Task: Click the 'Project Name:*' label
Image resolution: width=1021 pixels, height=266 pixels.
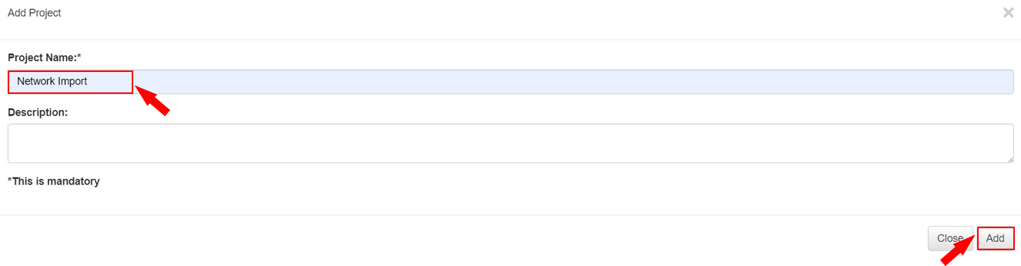Action: pyautogui.click(x=42, y=58)
